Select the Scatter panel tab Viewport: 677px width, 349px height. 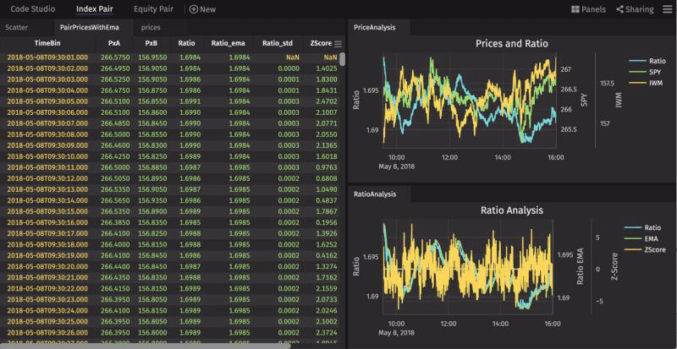tap(17, 27)
